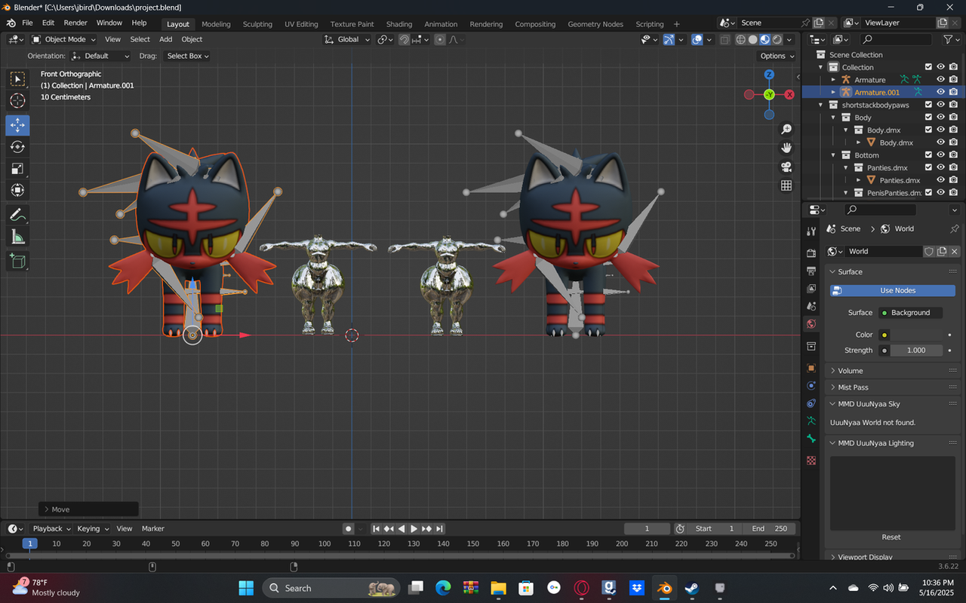Expand the Mist Pass panel
Image resolution: width=966 pixels, height=603 pixels.
tap(853, 387)
